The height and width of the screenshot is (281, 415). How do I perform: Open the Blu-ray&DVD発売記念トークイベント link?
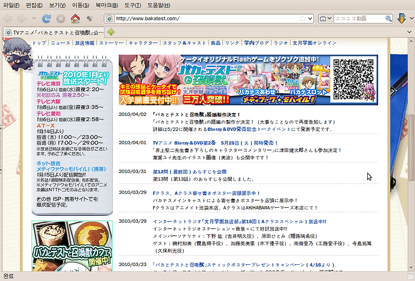point(250,129)
